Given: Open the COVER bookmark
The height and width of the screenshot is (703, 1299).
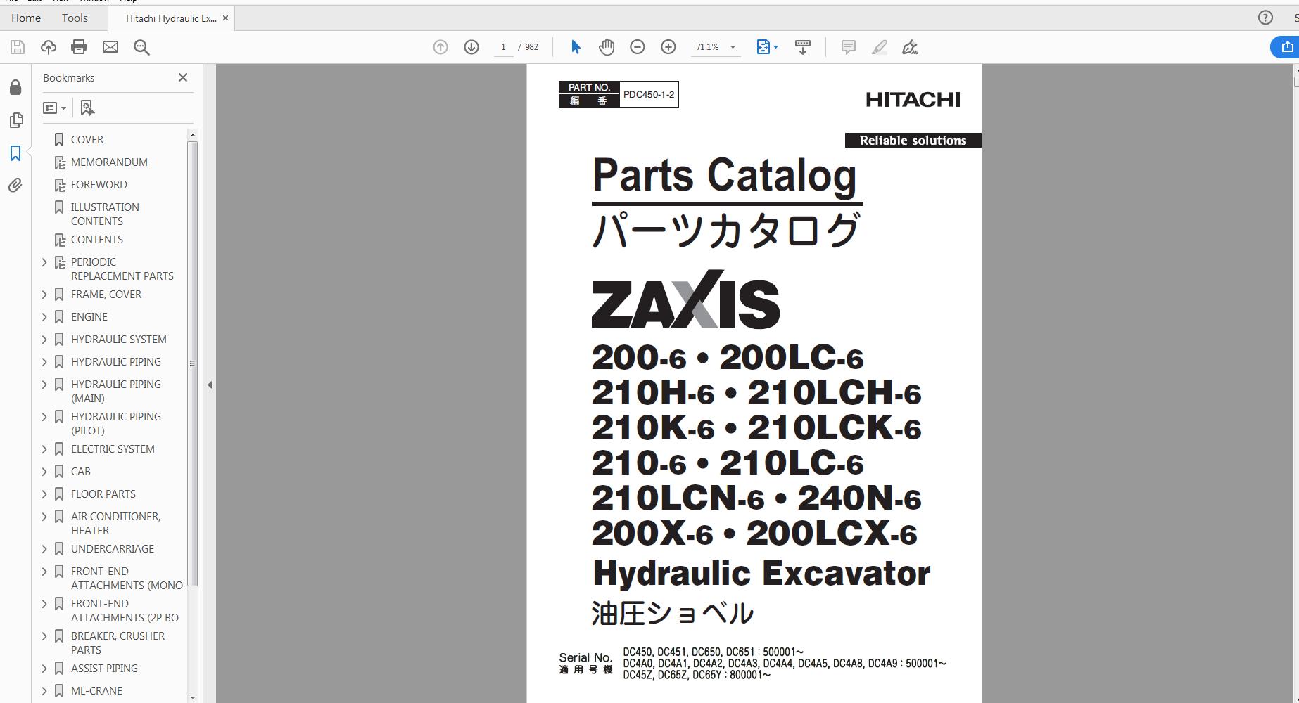Looking at the screenshot, I should pos(87,140).
